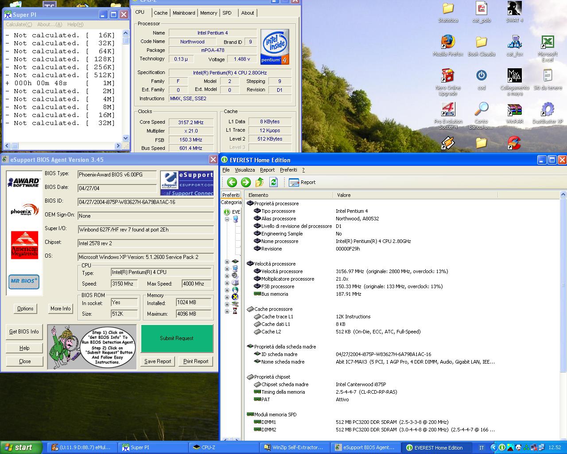
Task: Switch to the SPD tab in CPU-Z
Action: click(x=227, y=13)
